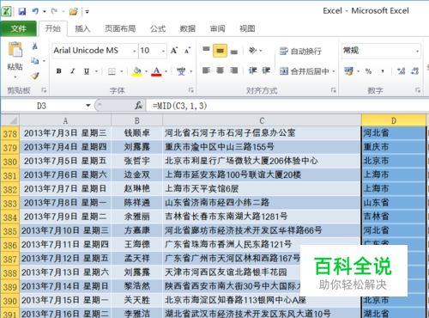The height and width of the screenshot is (318, 429).
Task: Switch to the 审阅 review tab
Action: coord(217,28)
